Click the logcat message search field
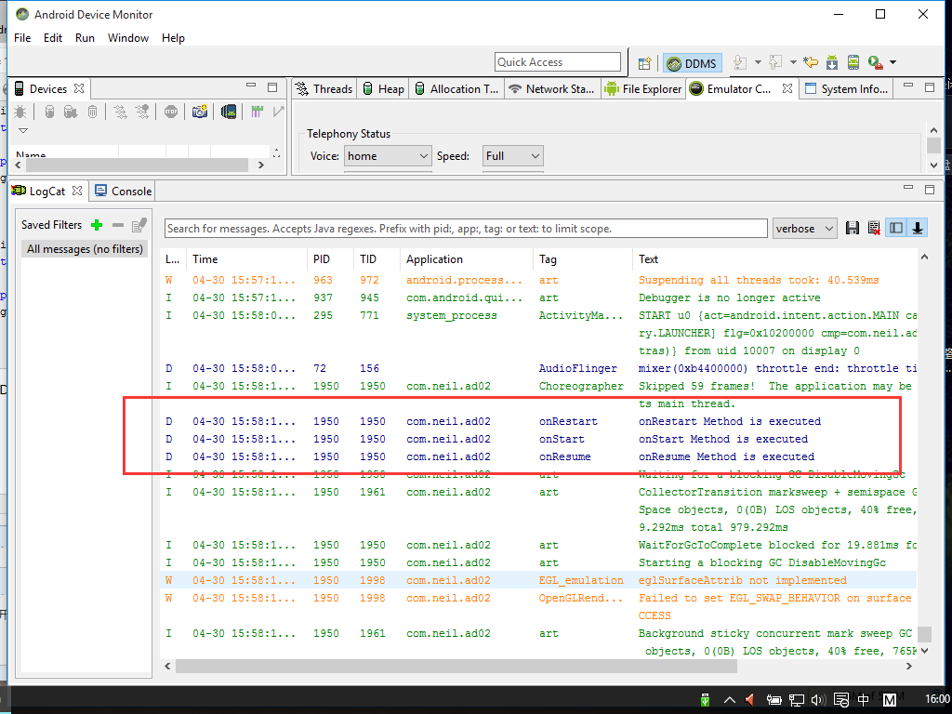This screenshot has width=952, height=714. click(466, 229)
